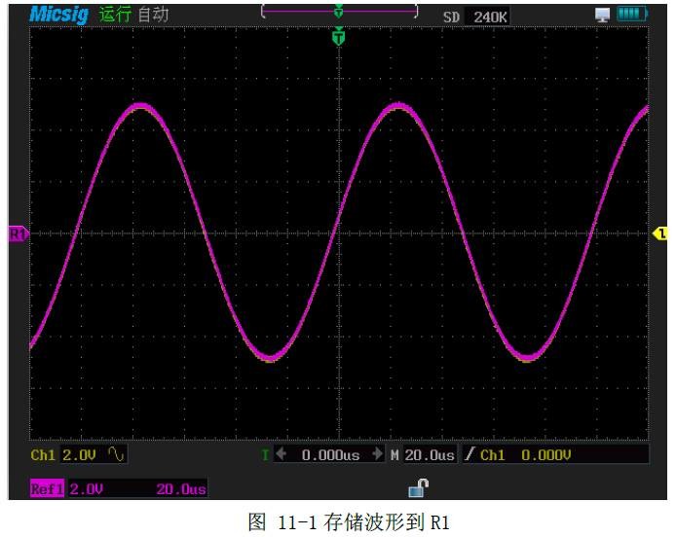Click the Ch1 AC coupling sine icon
676x537 pixels.
coord(116,455)
